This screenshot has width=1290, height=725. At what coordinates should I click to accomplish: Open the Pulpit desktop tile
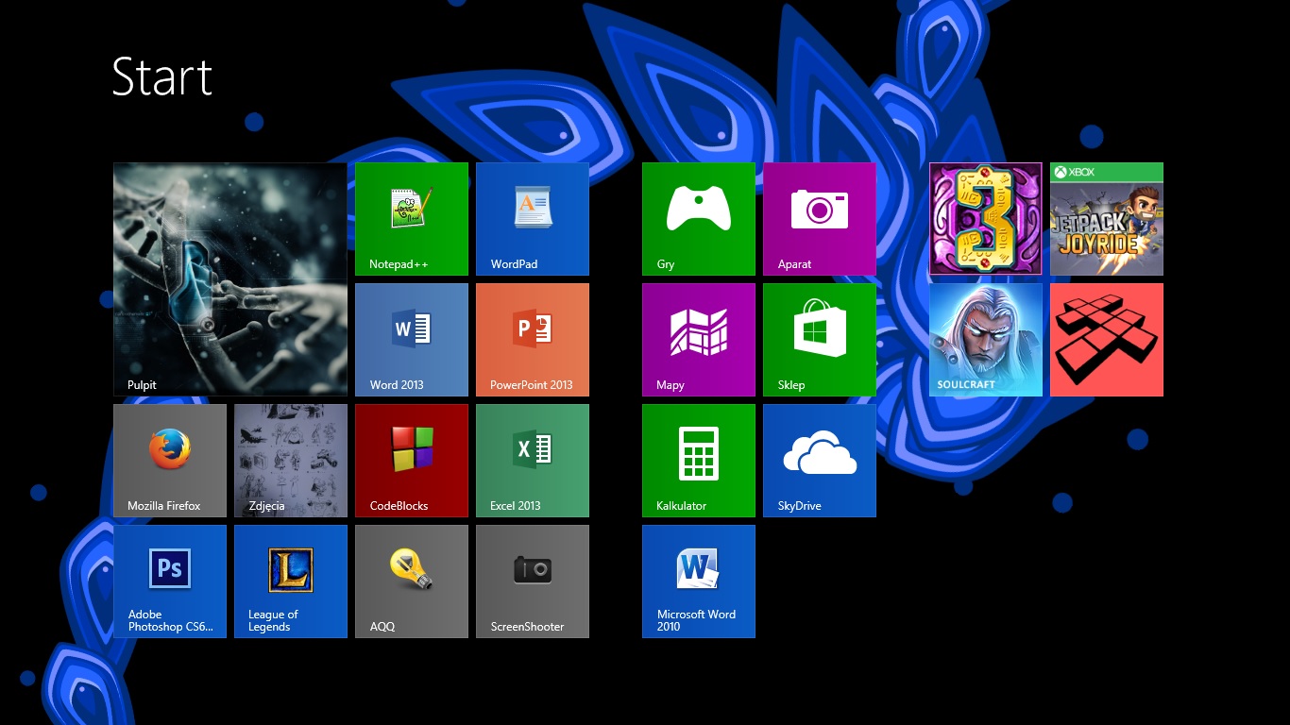coord(230,279)
